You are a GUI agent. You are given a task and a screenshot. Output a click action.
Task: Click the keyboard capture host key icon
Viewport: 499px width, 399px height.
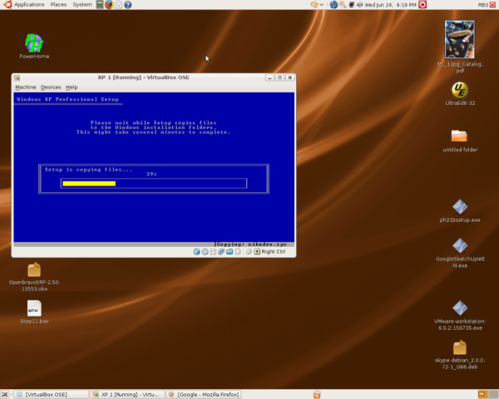(x=257, y=252)
